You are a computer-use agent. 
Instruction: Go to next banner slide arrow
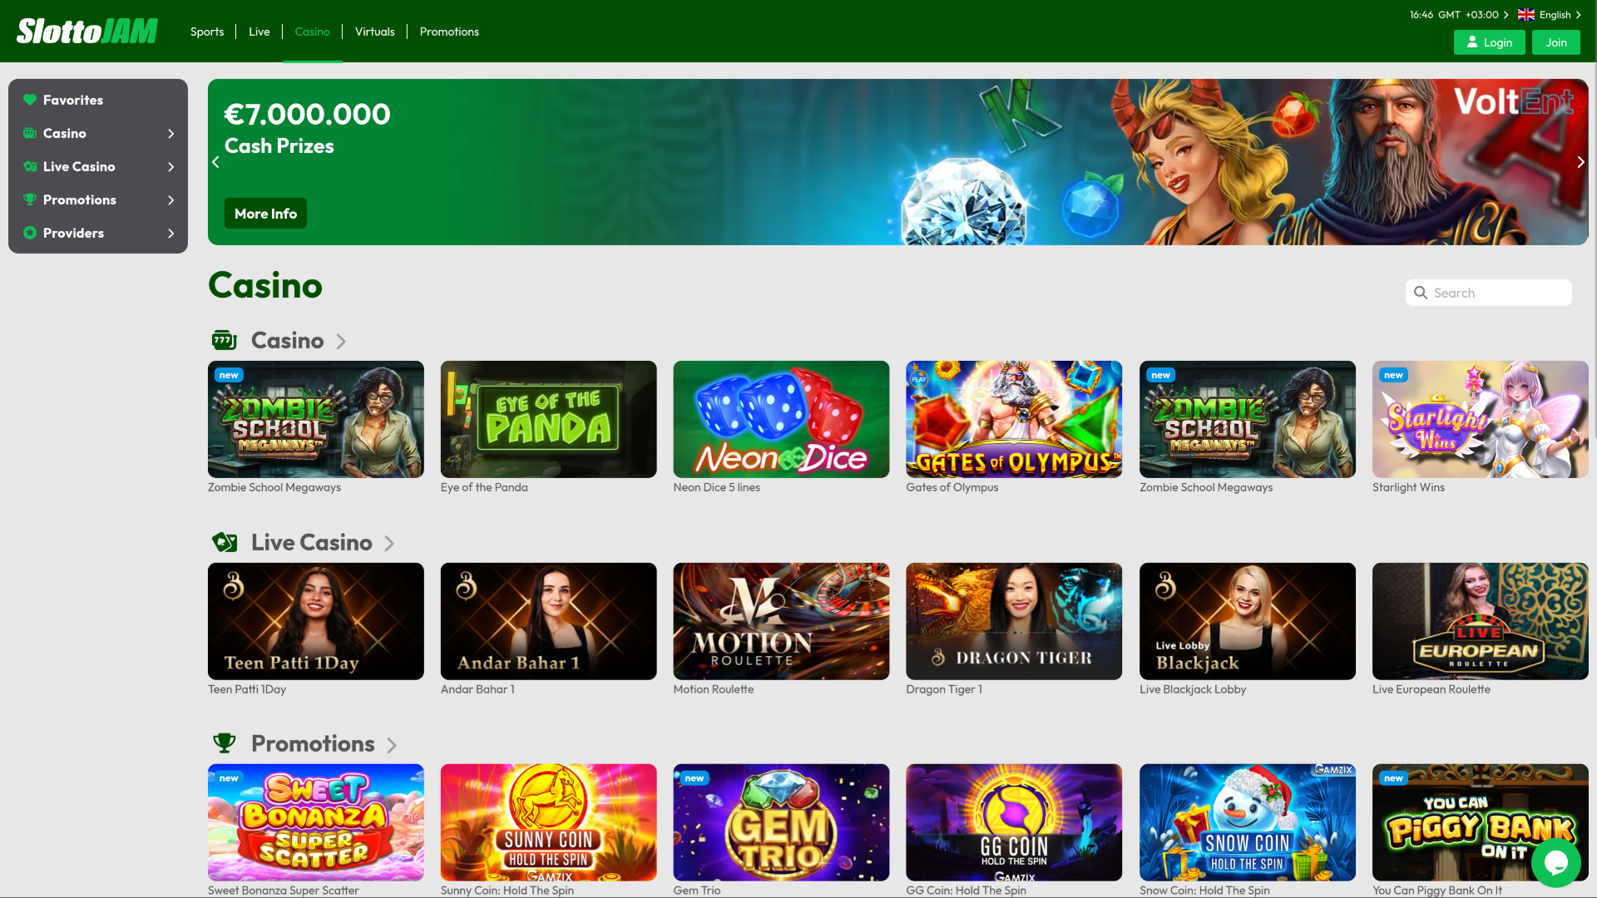[1580, 162]
